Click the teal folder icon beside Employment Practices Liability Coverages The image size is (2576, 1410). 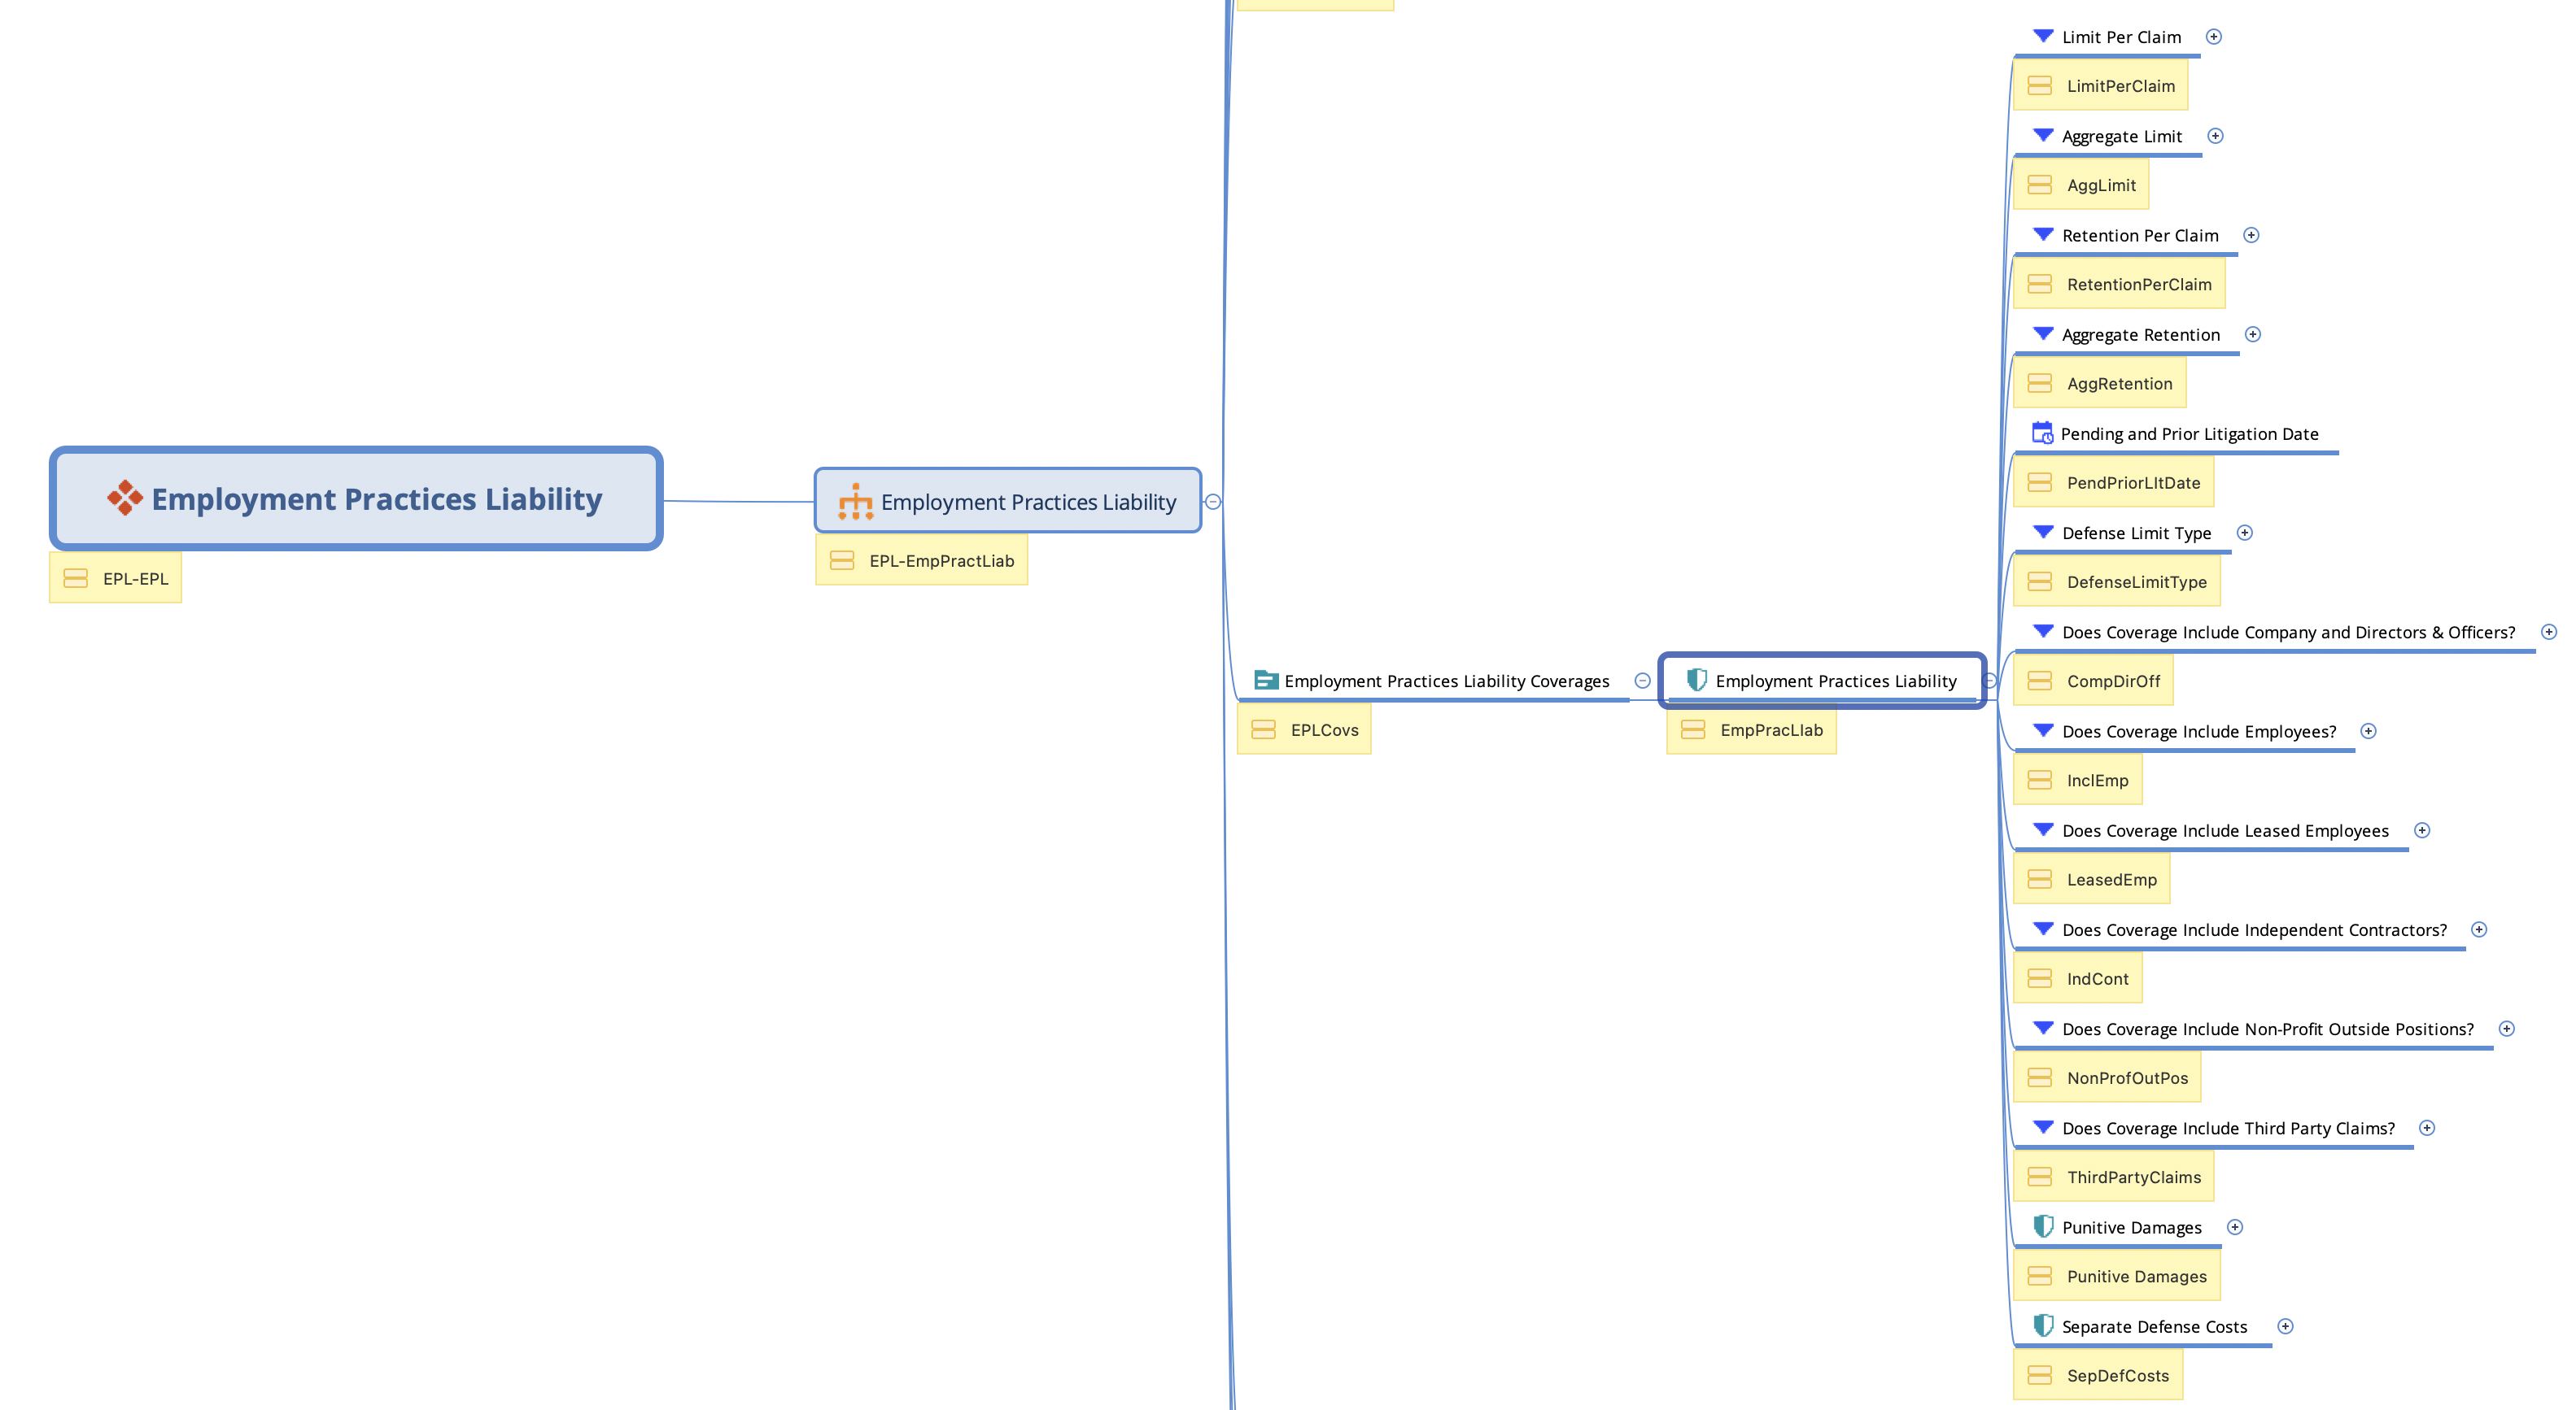[1265, 681]
